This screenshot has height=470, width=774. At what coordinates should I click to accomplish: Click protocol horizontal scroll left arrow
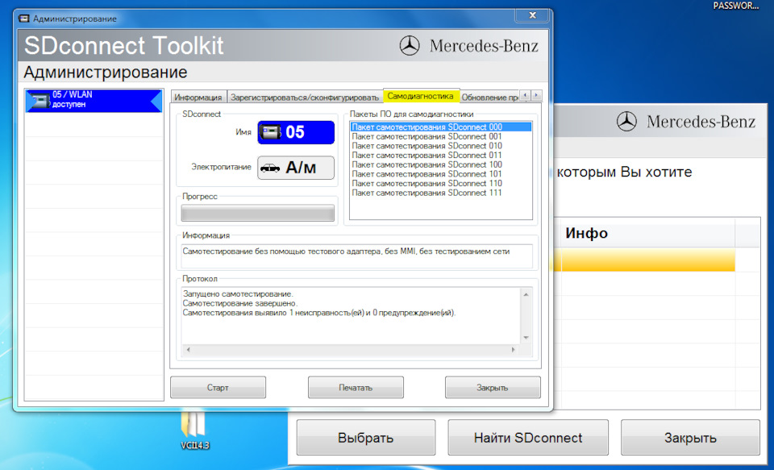(x=188, y=350)
